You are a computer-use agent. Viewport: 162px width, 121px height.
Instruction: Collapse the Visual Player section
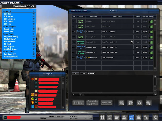coord(34,34)
